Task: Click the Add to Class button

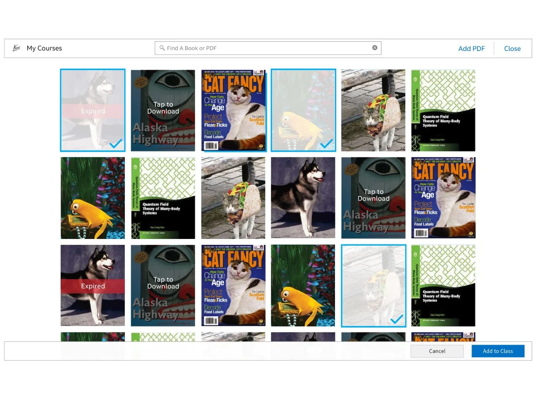Action: click(498, 351)
